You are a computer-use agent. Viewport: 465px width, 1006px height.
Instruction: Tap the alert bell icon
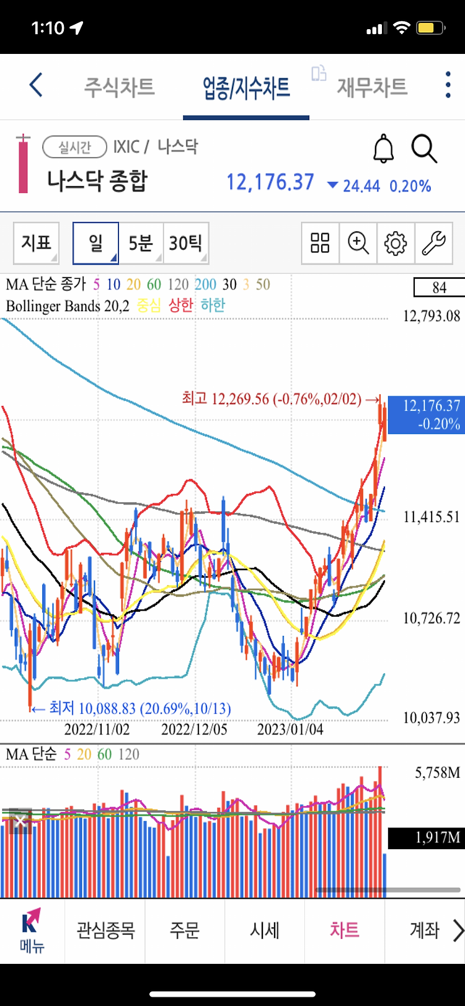[x=383, y=149]
